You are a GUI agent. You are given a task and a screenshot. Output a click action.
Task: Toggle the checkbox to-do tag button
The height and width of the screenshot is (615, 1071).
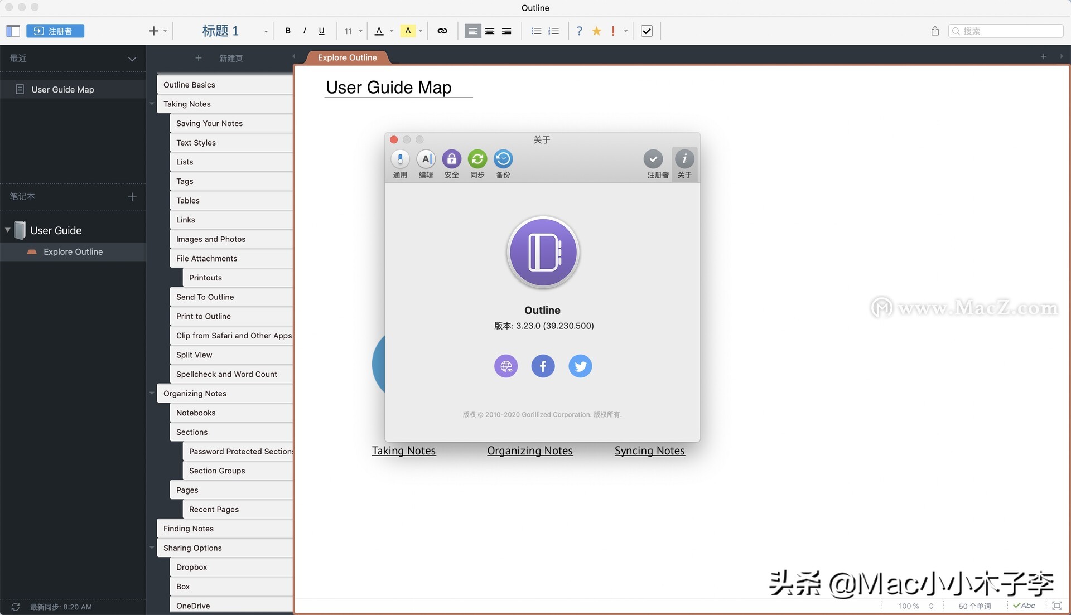pos(647,31)
